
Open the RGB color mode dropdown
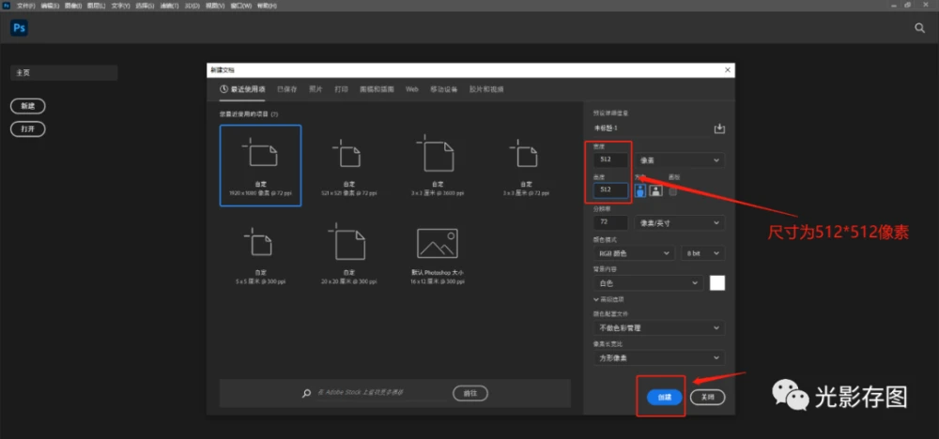634,253
